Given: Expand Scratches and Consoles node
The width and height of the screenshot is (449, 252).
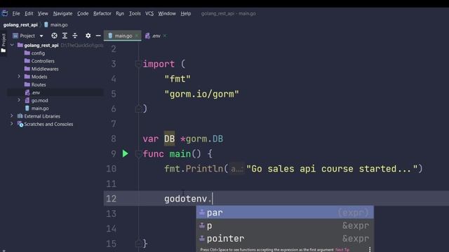Looking at the screenshot, I should pyautogui.click(x=12, y=124).
